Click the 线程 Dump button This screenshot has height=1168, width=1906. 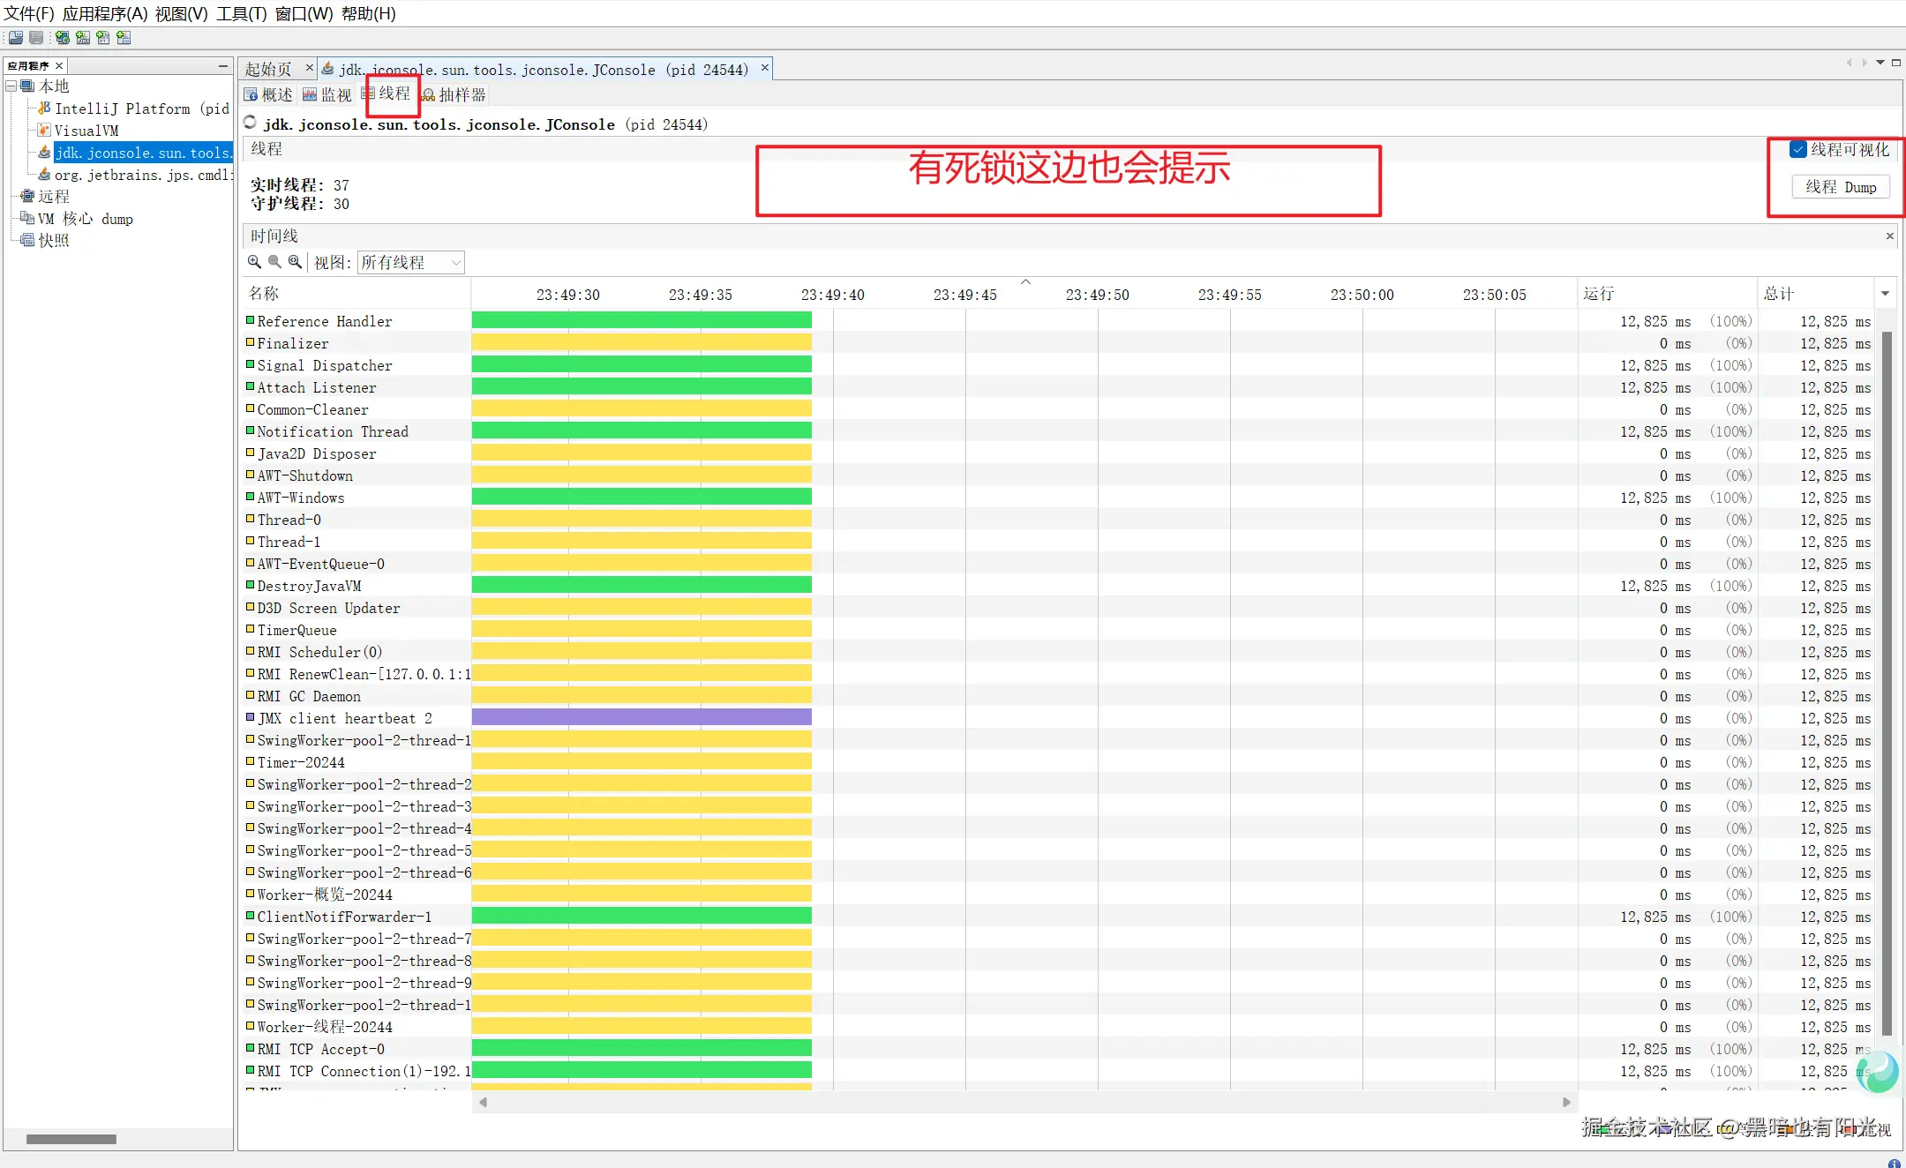(1841, 187)
